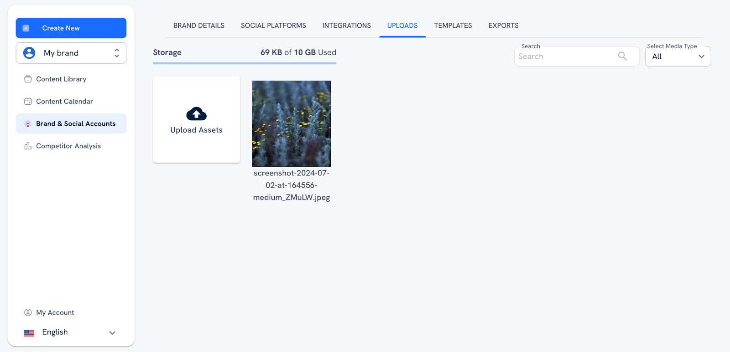Expand the Select Media Type dropdown

point(678,56)
